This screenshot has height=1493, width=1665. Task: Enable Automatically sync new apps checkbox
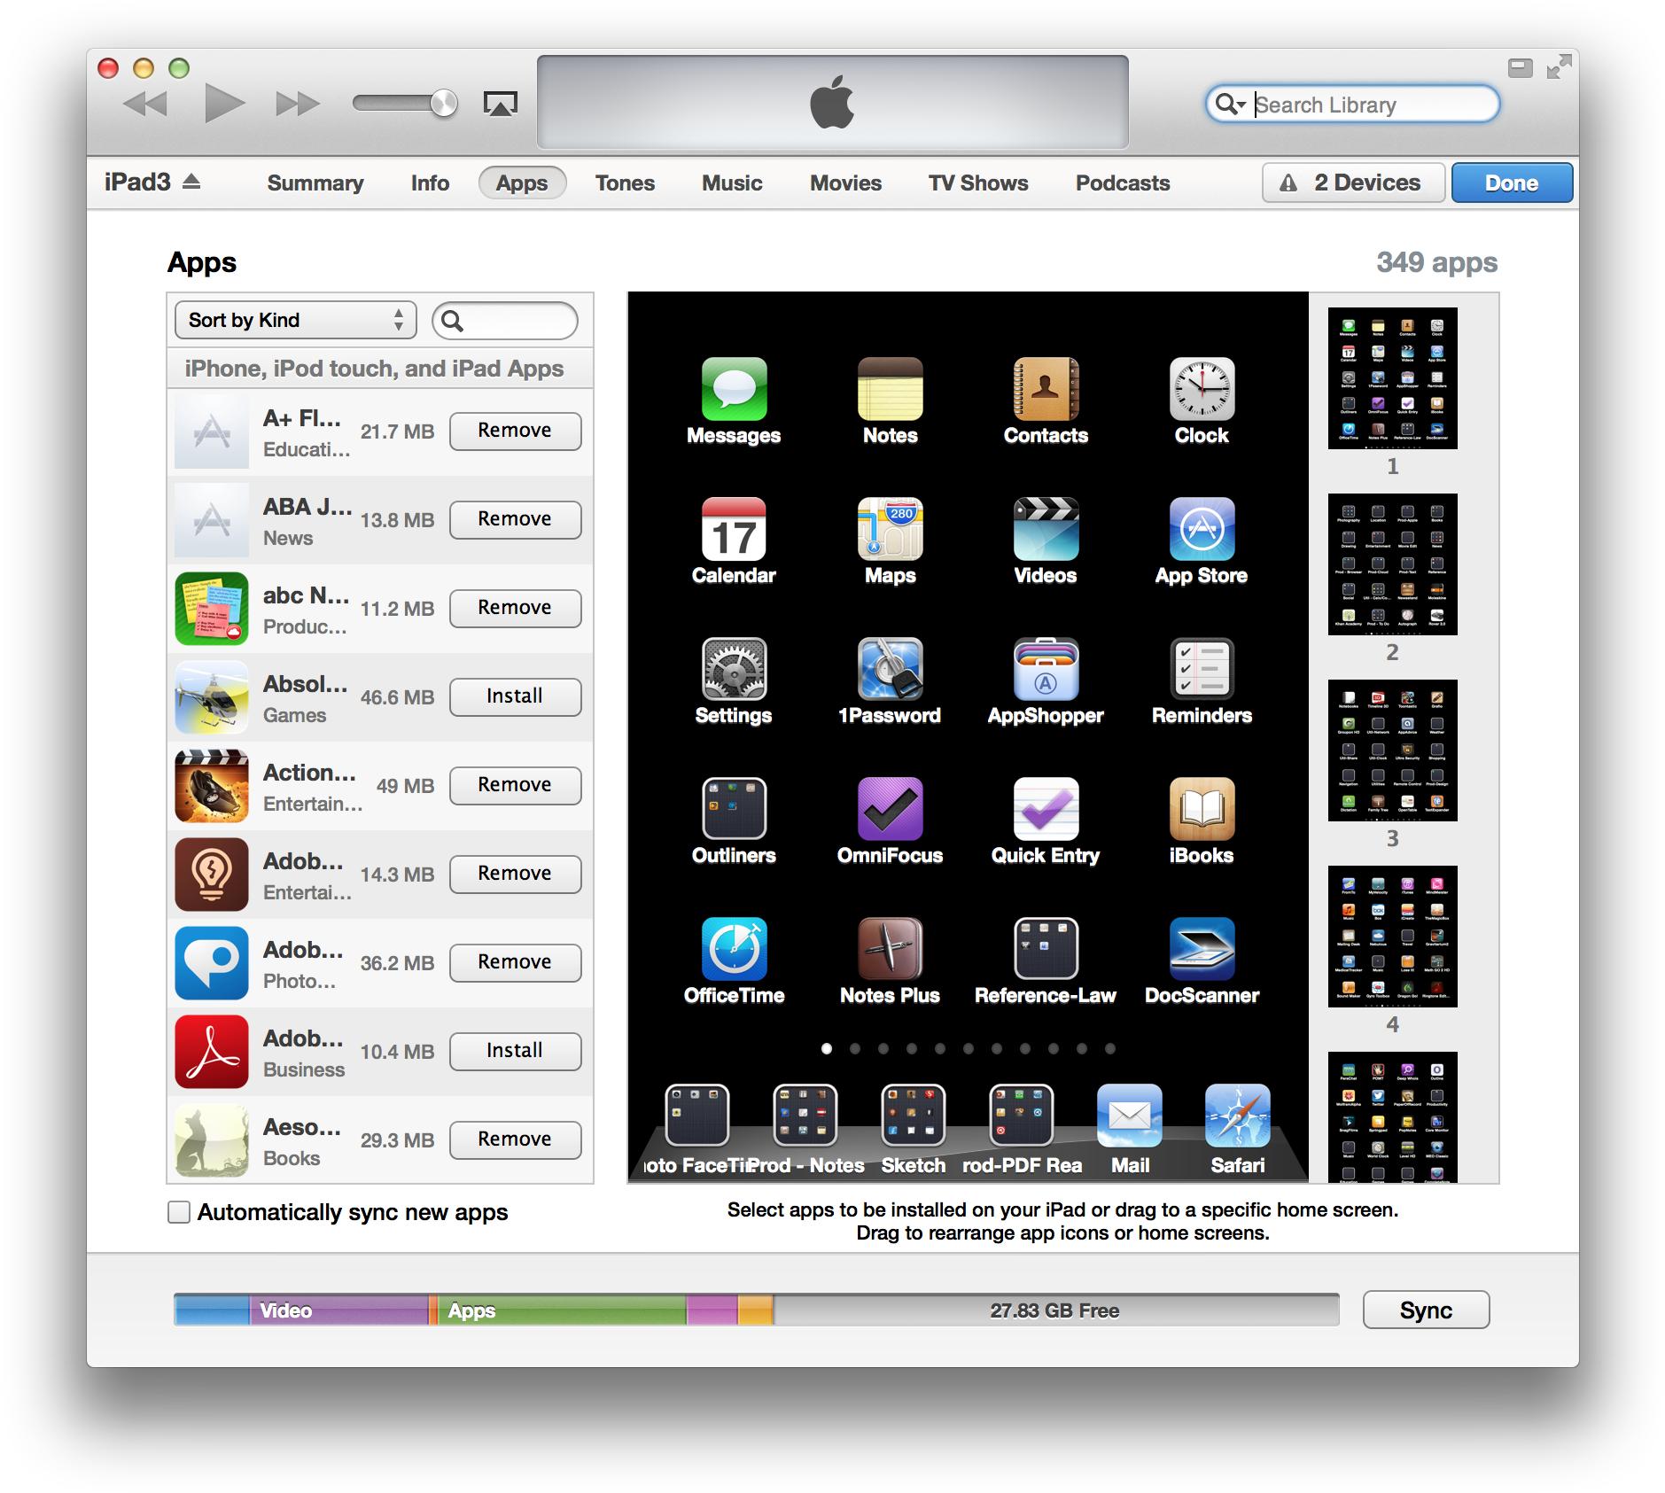(179, 1212)
